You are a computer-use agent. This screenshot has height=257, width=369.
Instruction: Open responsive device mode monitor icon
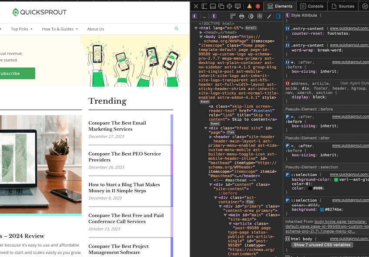(x=238, y=7)
